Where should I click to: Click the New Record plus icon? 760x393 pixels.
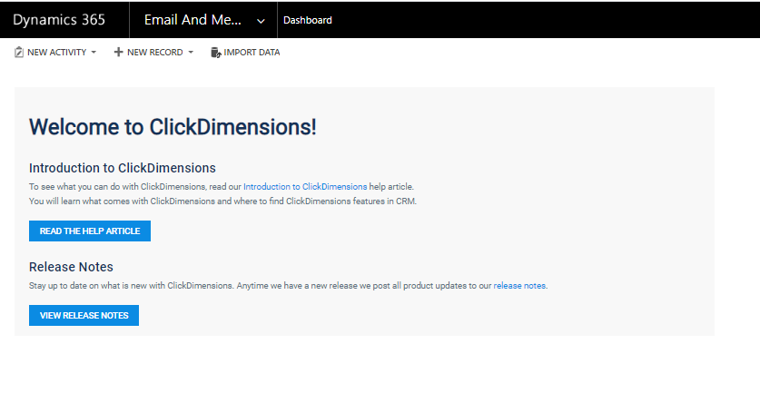coord(118,52)
